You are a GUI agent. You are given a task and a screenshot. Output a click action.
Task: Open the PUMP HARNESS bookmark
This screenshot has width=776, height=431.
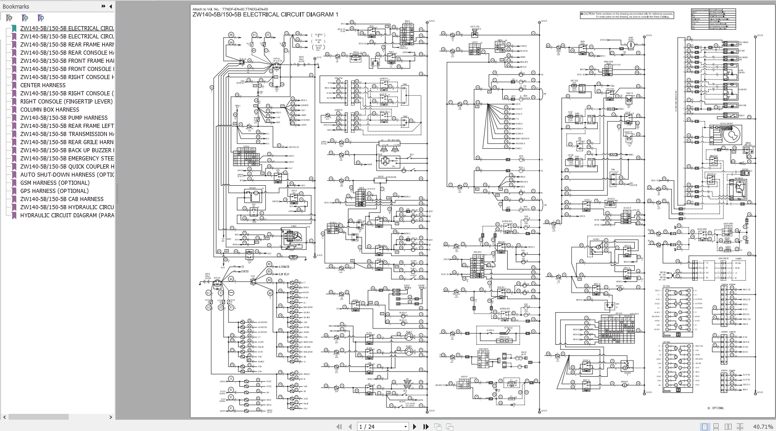pos(64,117)
